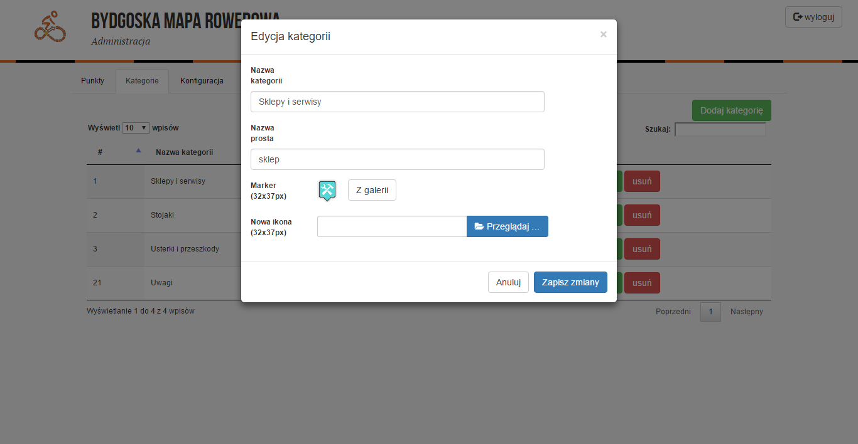Delete the Stojaki row with usuń
Screen dimensions: 858x444
[642, 215]
